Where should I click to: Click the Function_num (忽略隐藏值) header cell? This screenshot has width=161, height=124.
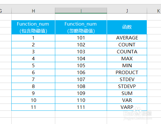click(81, 27)
